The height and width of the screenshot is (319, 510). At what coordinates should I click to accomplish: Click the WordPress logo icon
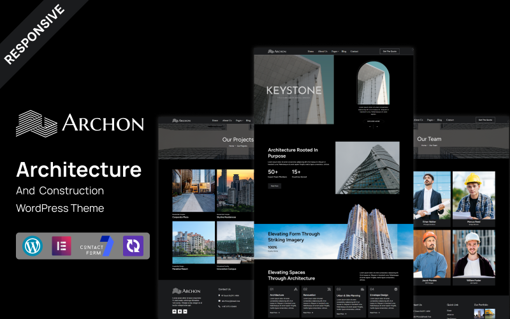click(x=31, y=246)
